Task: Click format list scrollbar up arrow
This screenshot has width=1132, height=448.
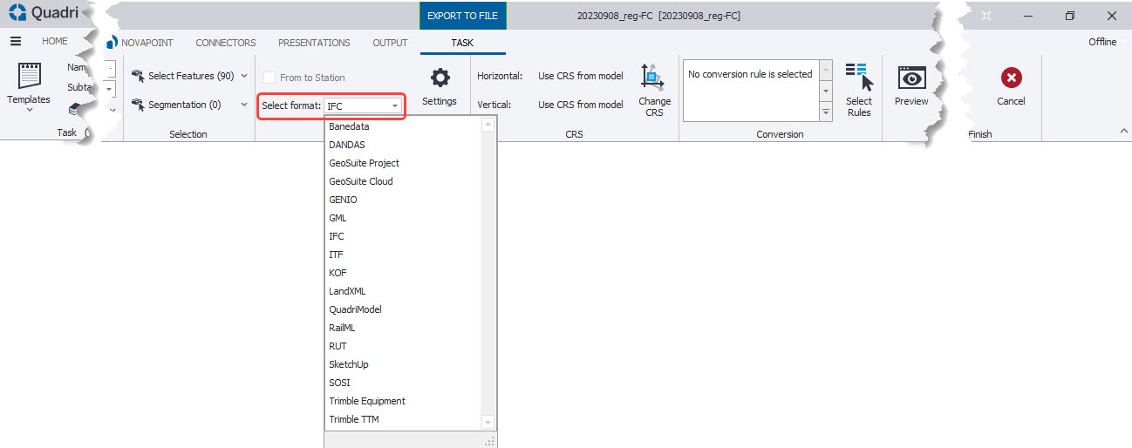Action: pyautogui.click(x=488, y=125)
